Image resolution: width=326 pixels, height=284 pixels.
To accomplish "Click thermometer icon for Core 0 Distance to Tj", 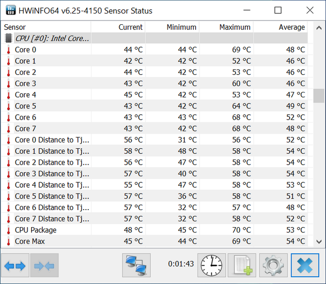I will [9, 140].
